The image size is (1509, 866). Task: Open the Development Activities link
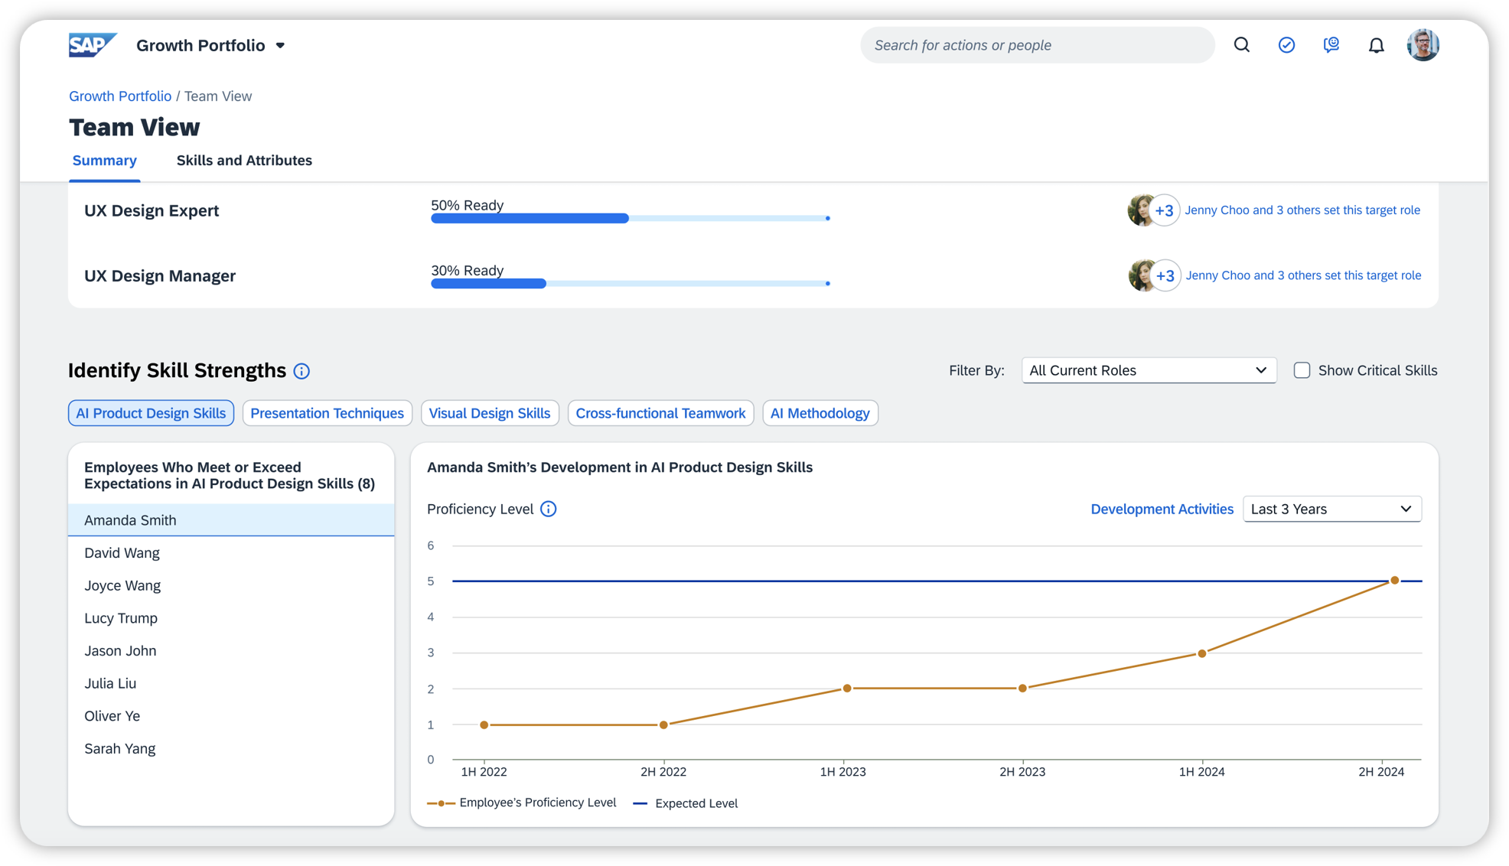1162,510
